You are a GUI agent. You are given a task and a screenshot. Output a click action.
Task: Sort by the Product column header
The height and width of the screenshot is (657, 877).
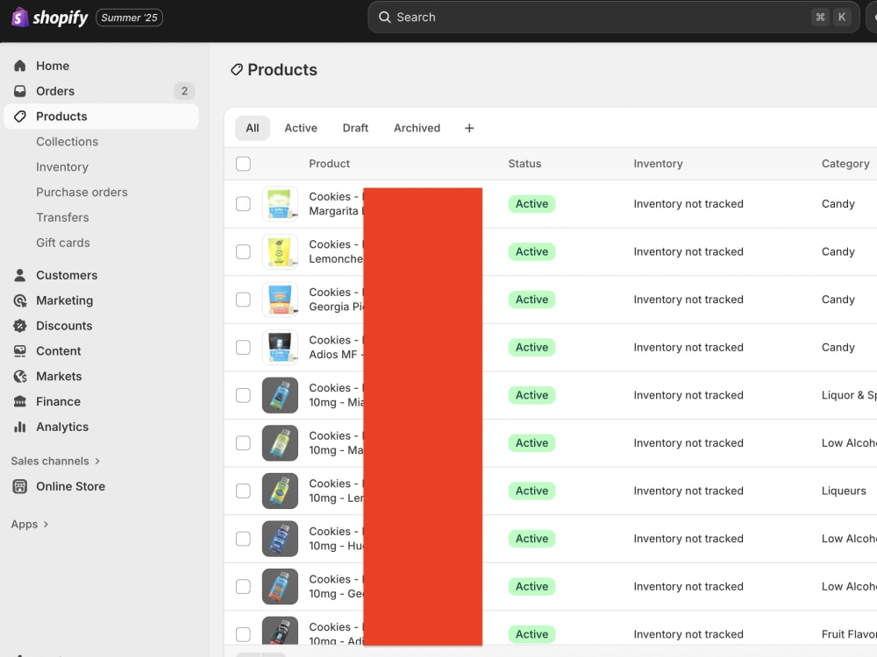329,164
